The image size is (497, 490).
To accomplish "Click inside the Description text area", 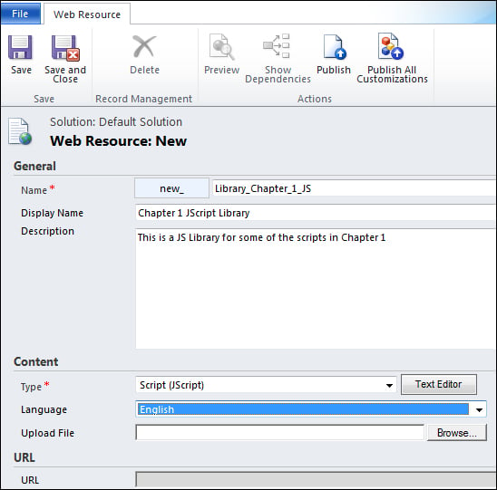I will pos(316,289).
